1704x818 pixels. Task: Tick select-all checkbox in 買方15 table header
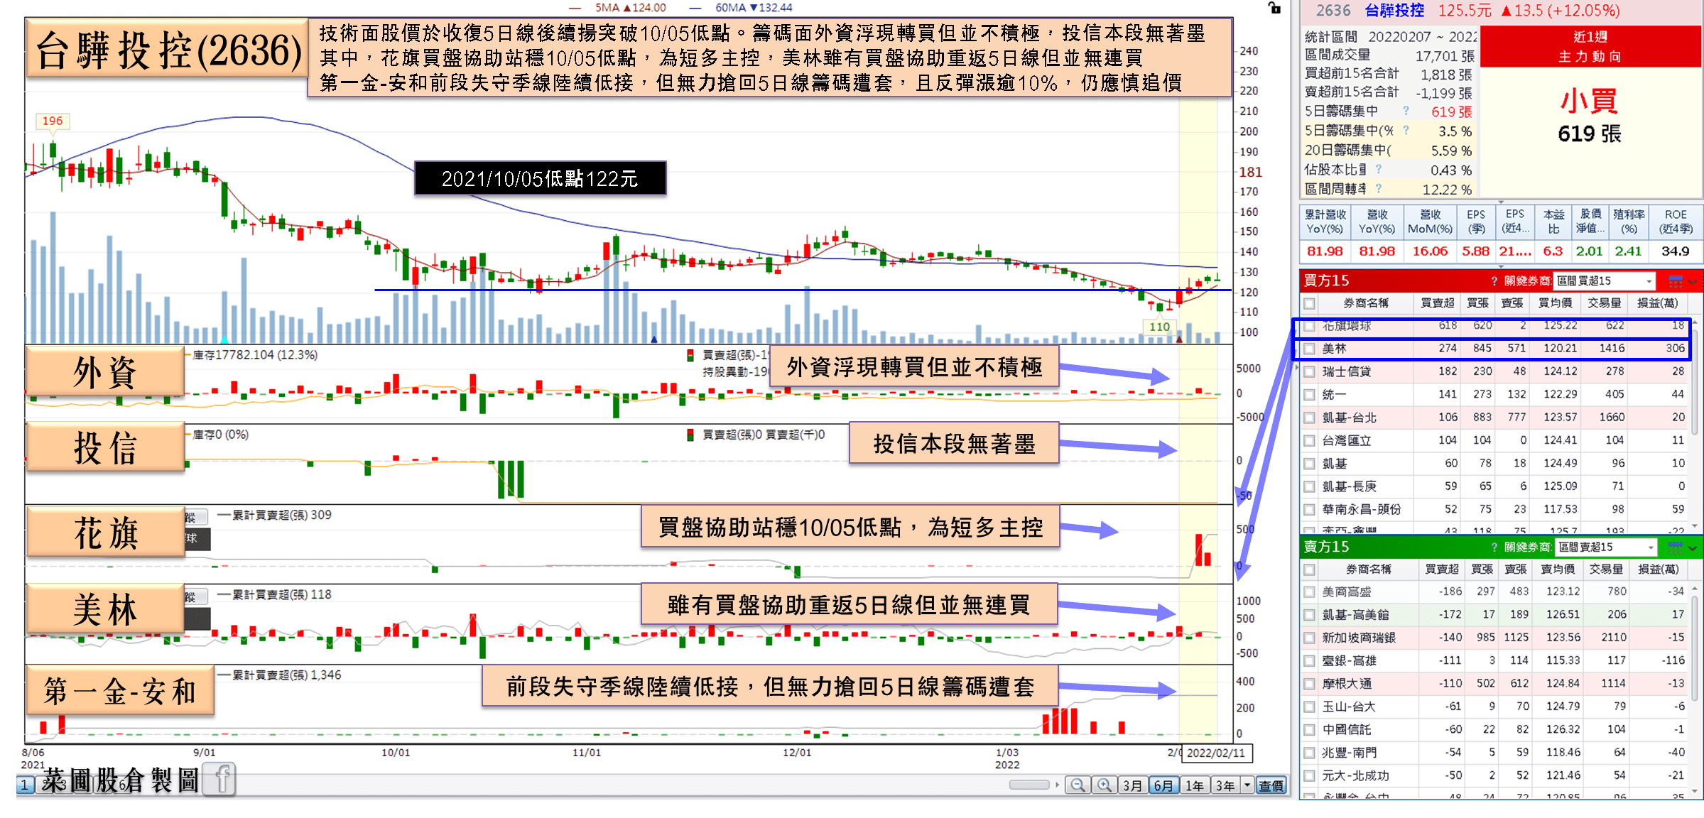click(x=1310, y=304)
